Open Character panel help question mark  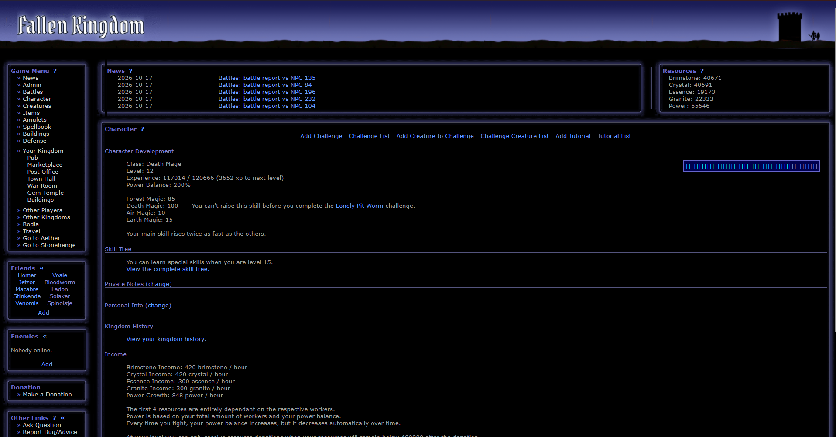pos(142,129)
